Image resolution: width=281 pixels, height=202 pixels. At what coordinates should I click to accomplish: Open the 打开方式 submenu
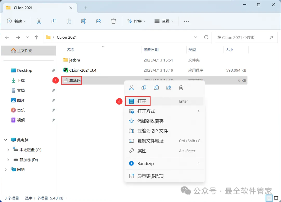point(164,111)
